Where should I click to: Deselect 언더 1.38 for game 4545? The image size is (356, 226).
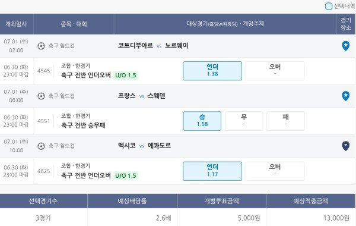click(212, 71)
